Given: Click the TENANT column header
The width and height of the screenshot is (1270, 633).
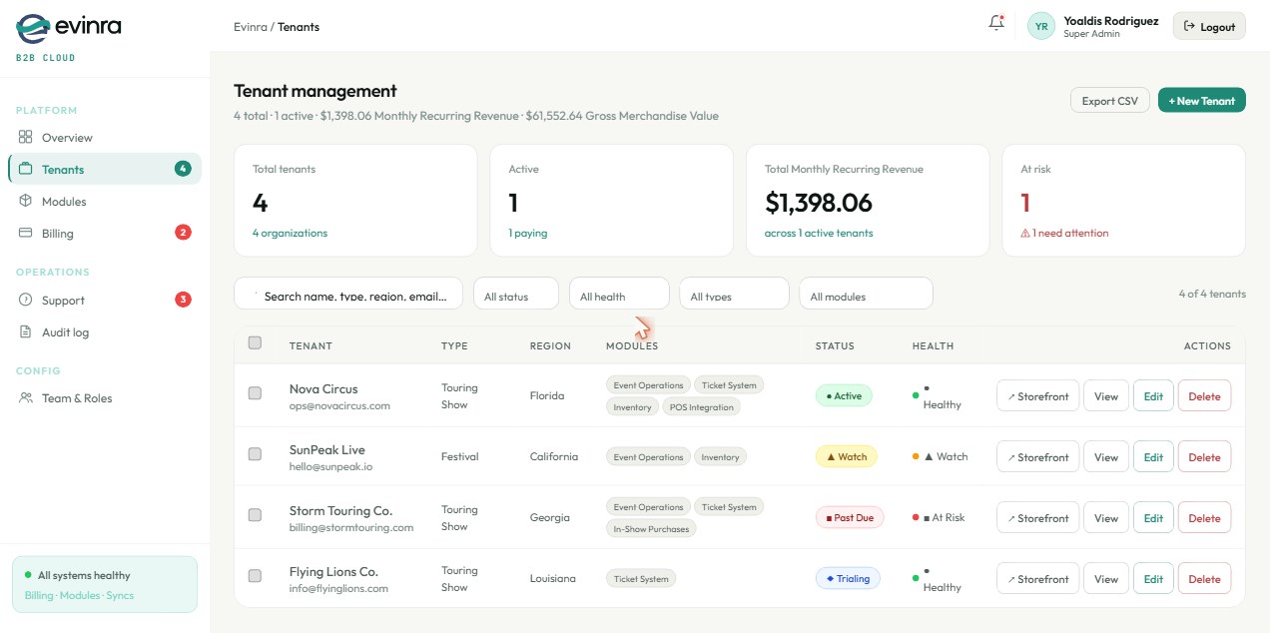Looking at the screenshot, I should (x=311, y=346).
